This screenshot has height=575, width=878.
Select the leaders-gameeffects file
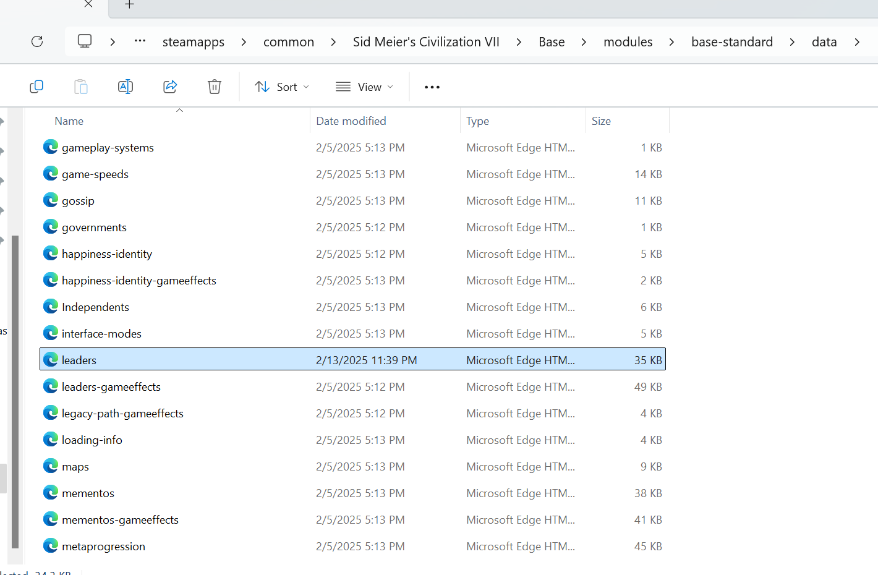pyautogui.click(x=111, y=387)
